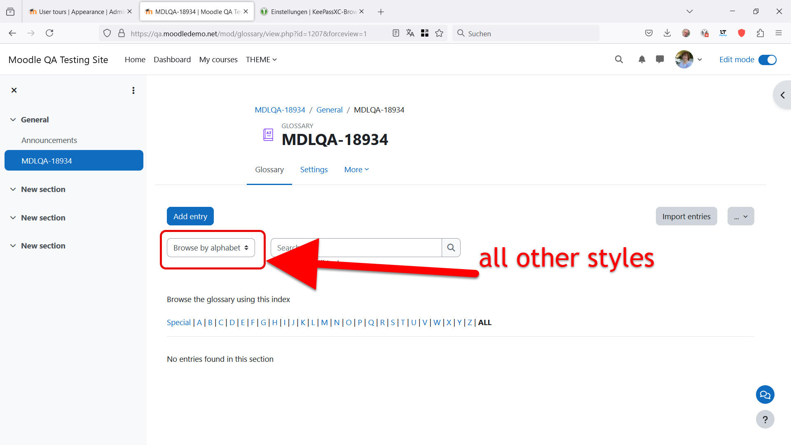The width and height of the screenshot is (791, 445).
Task: Open Announcements in course index
Action: coord(49,140)
